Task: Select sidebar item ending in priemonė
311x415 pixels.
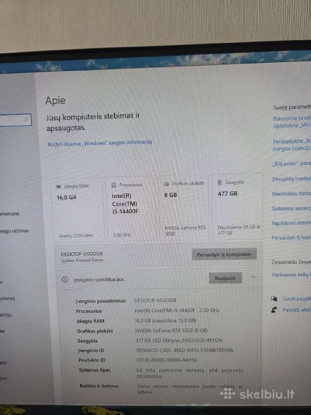Action: [10, 213]
